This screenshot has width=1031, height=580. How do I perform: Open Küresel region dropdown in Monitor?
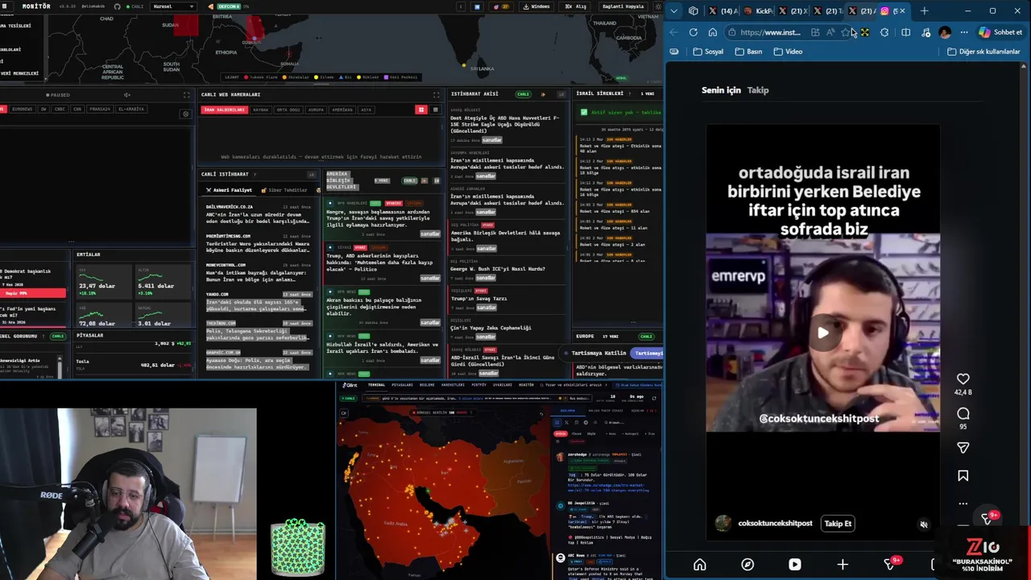[x=173, y=6]
